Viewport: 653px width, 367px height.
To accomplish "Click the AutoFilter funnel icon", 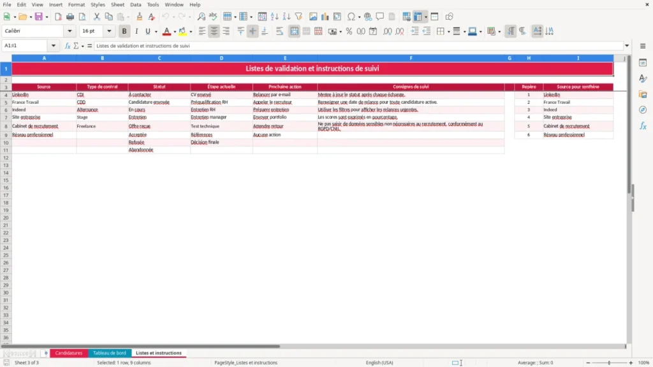I will (x=298, y=17).
